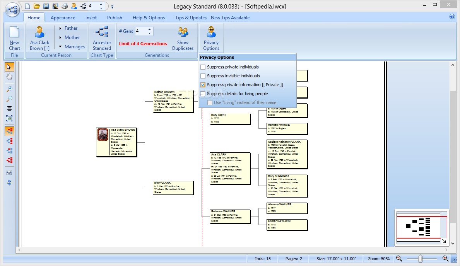Click the second tree layout icon in sidebar

(9, 141)
